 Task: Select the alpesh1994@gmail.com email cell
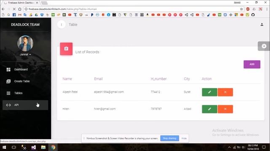pos(109,92)
